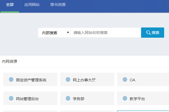169x112 pixels.
Task: Open the 学务部 link
Action: click(x=79, y=99)
